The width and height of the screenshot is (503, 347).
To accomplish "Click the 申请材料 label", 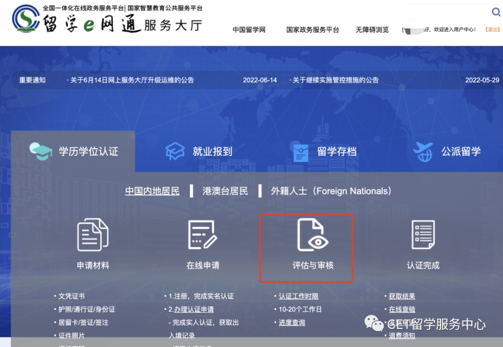I will 93,265.
